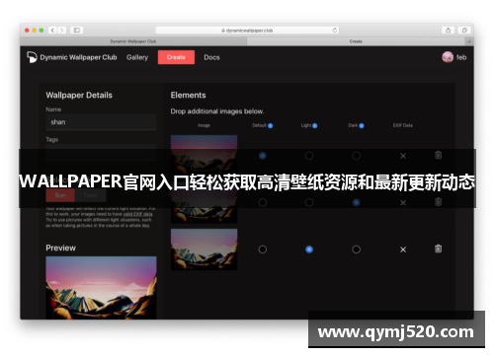Go forward using Safari forward arrow

(61, 31)
